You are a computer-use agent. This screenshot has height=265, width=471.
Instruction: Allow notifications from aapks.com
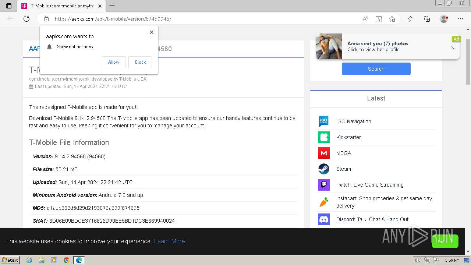(x=114, y=62)
